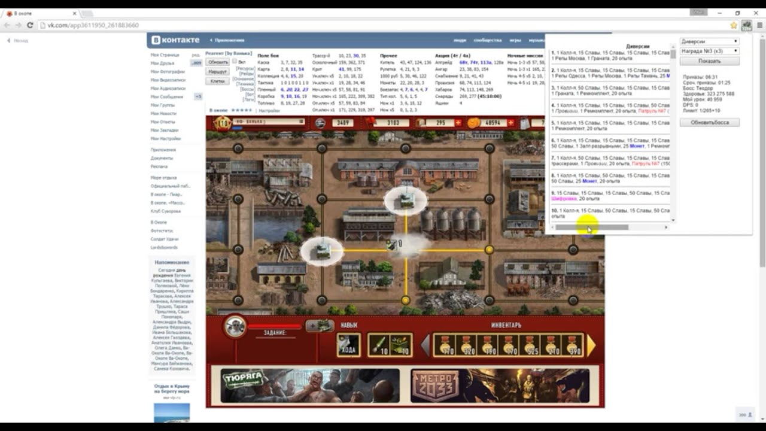Click the browser reload button
This screenshot has height=431, width=766.
click(30, 25)
